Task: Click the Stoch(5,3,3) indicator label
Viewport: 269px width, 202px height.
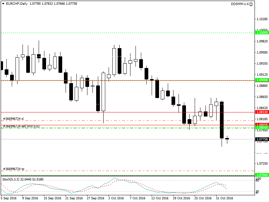Action: point(23,179)
